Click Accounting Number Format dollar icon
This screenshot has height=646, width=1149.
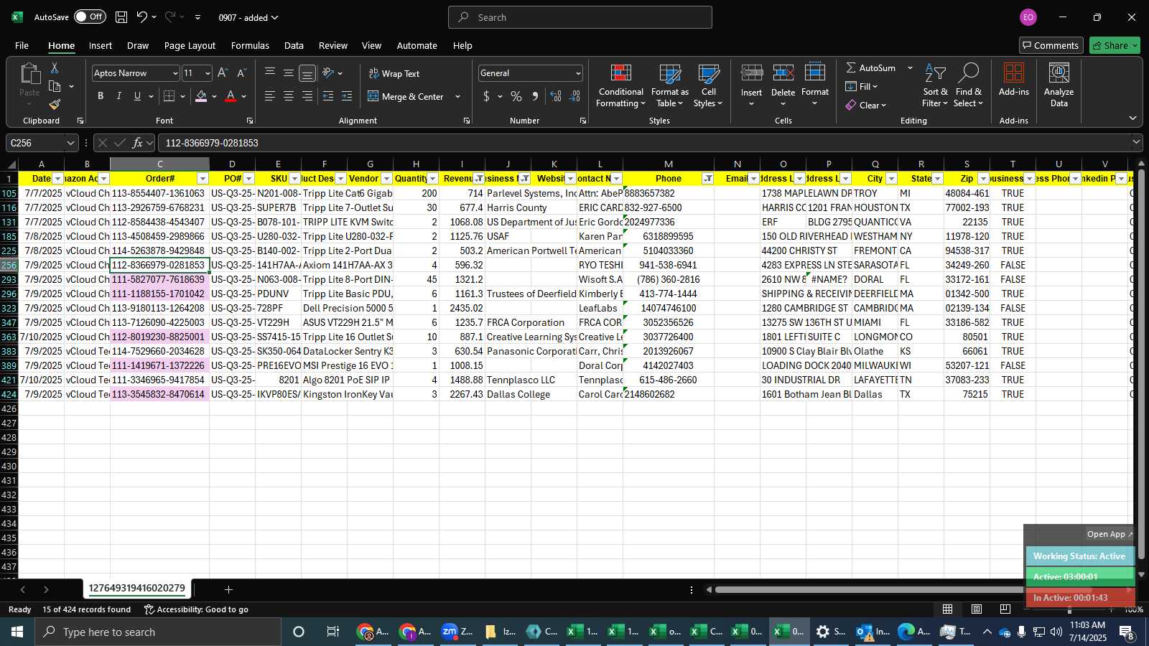point(487,96)
